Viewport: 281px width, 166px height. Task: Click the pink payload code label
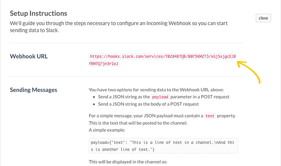tap(160, 97)
